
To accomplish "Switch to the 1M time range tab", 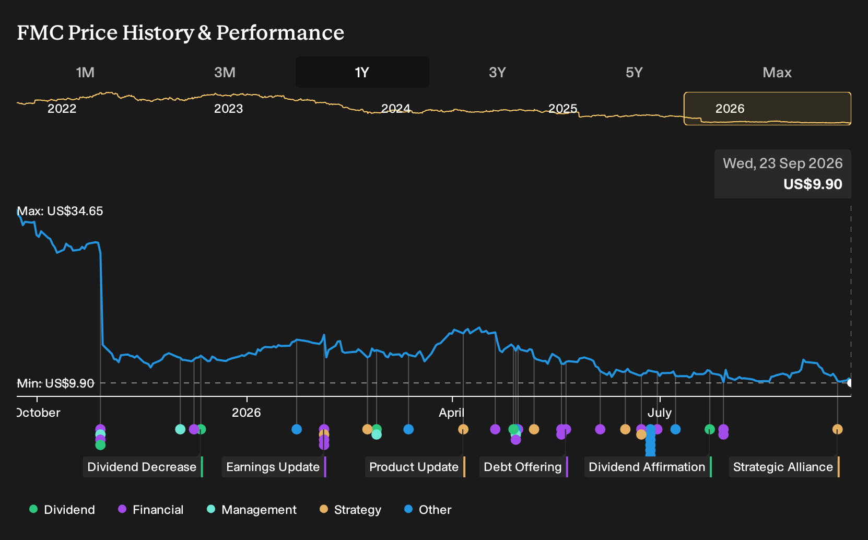I will point(85,72).
